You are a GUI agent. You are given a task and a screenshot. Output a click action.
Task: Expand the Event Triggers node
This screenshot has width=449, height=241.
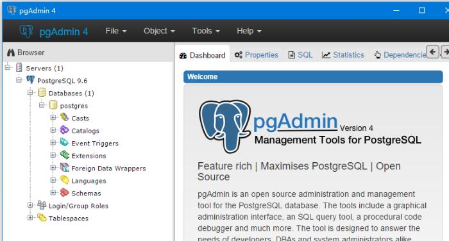click(53, 142)
